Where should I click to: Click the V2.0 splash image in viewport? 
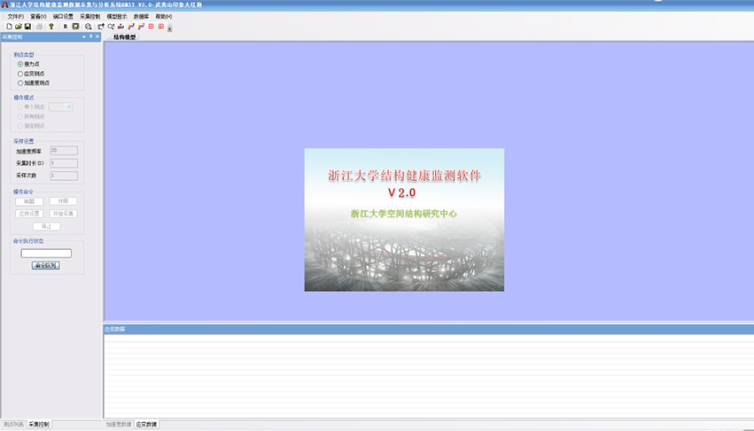click(404, 220)
